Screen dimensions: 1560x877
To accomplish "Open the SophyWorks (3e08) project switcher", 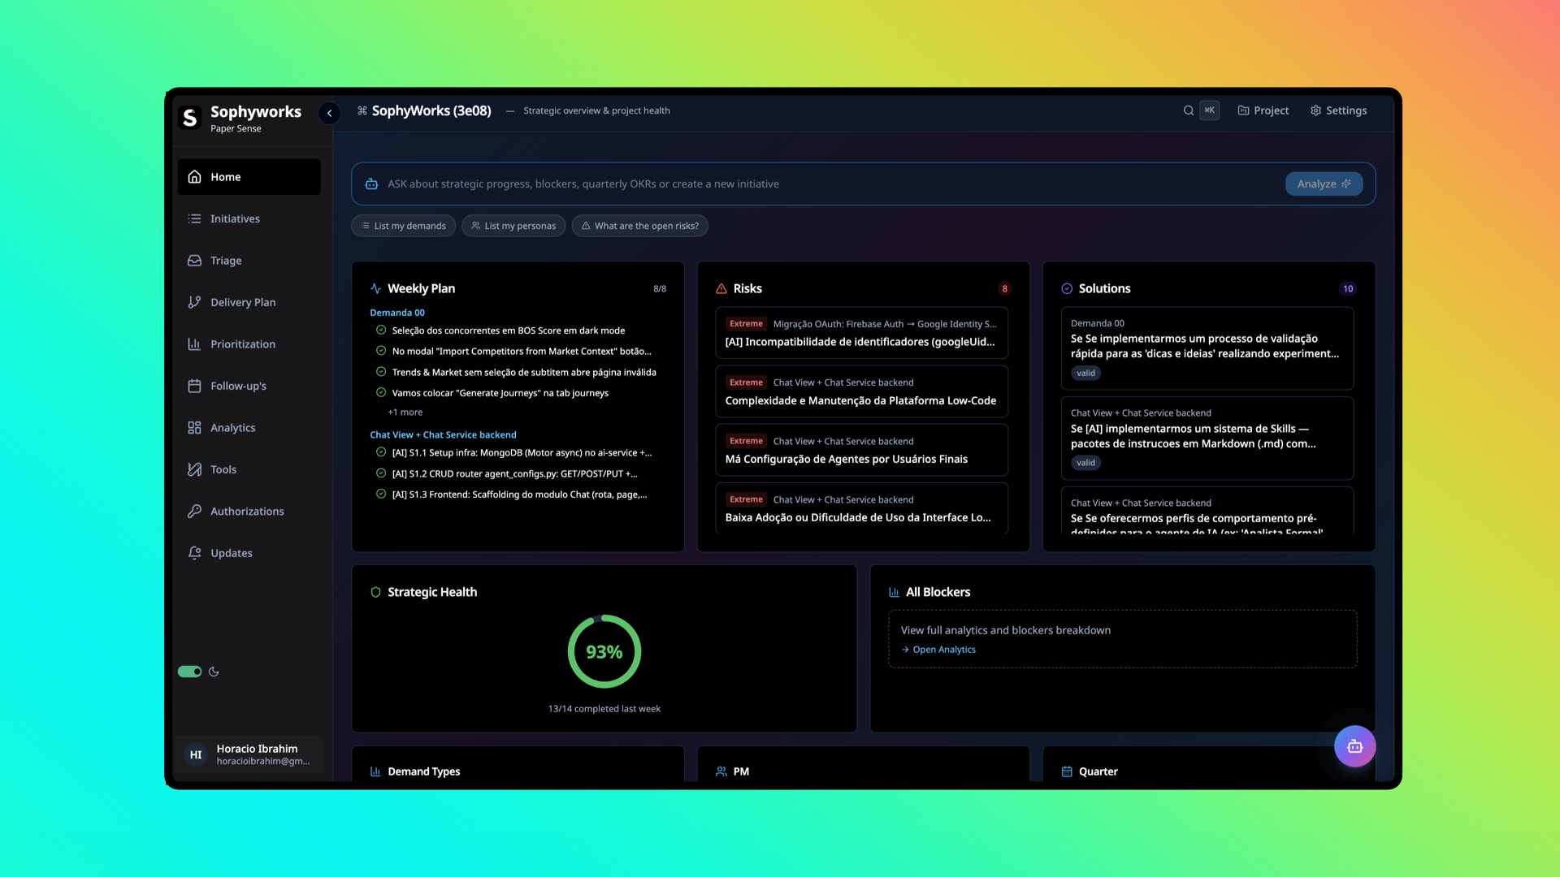I will pyautogui.click(x=431, y=110).
